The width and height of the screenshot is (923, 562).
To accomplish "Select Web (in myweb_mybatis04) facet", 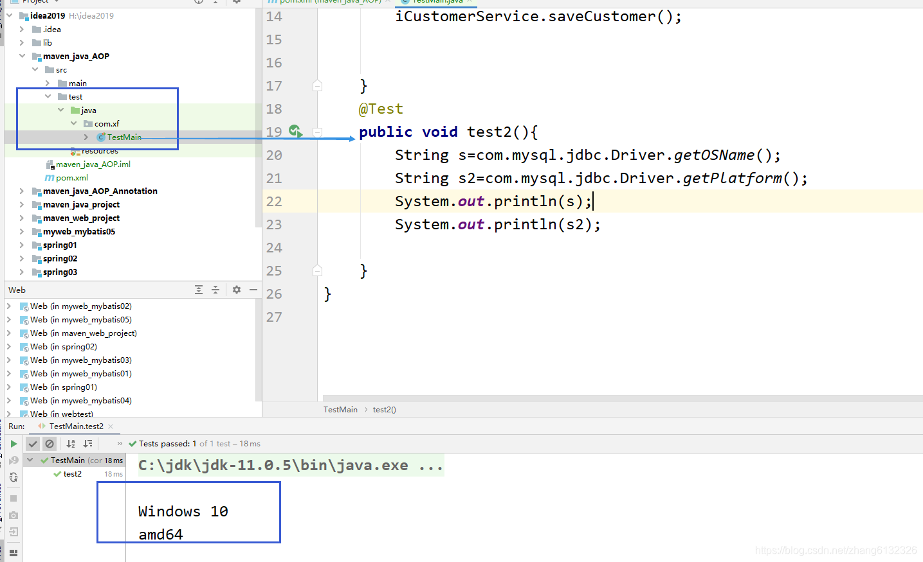I will 80,401.
